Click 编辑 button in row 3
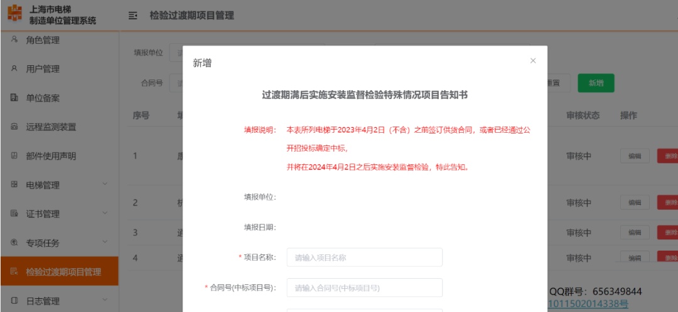The image size is (678, 312). pyautogui.click(x=635, y=232)
